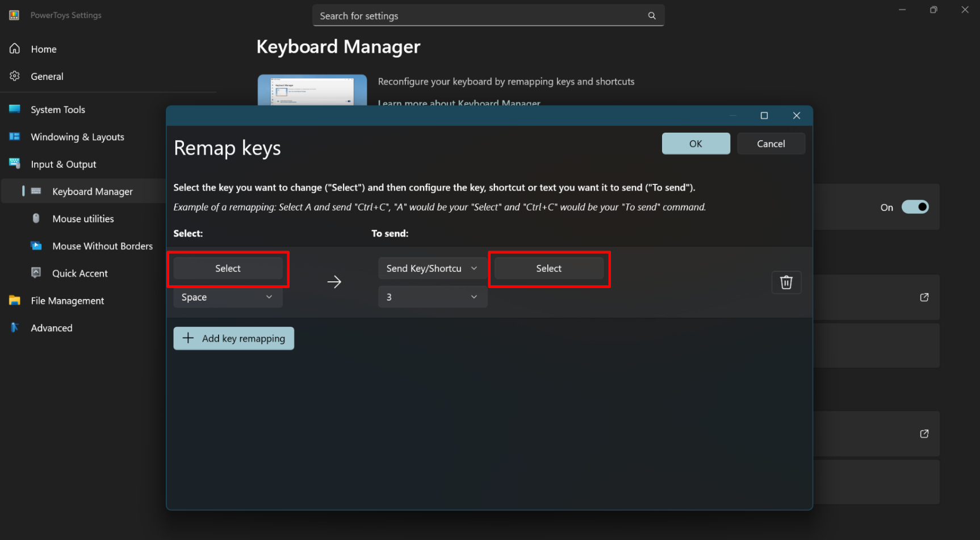This screenshot has width=980, height=540.
Task: Open Mouse Without Borders page
Action: 102,246
